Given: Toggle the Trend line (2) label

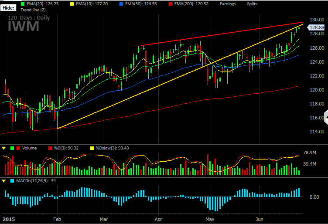Looking at the screenshot, I should click(33, 10).
